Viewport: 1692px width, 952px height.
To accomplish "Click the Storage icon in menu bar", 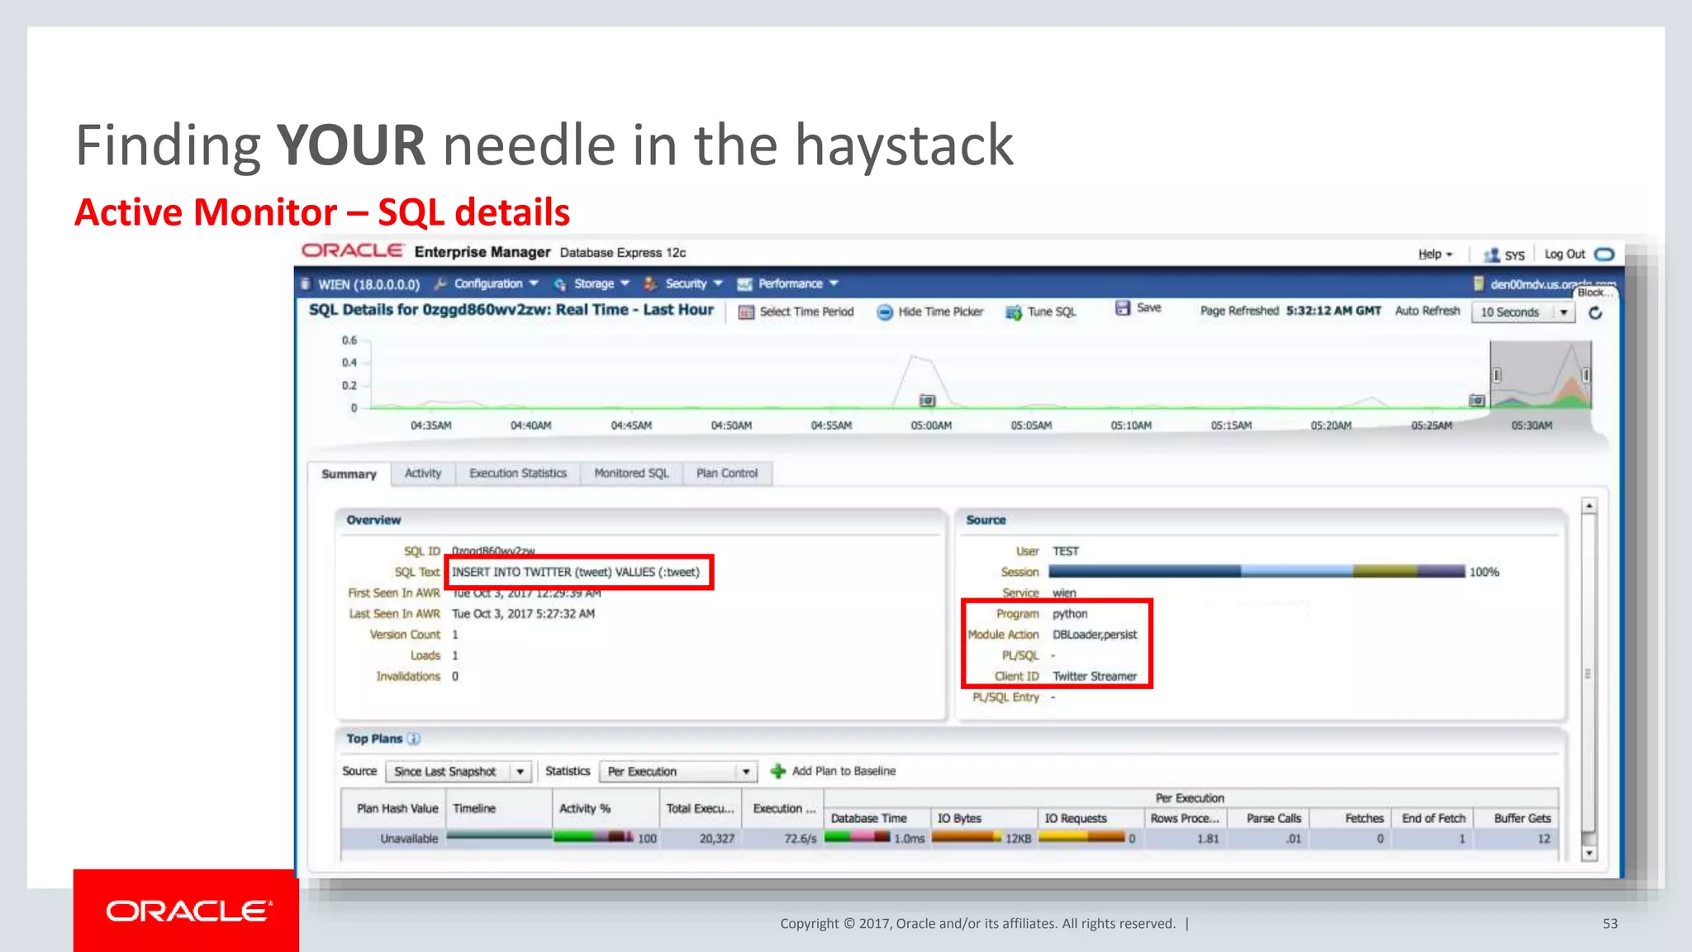I will 560,284.
